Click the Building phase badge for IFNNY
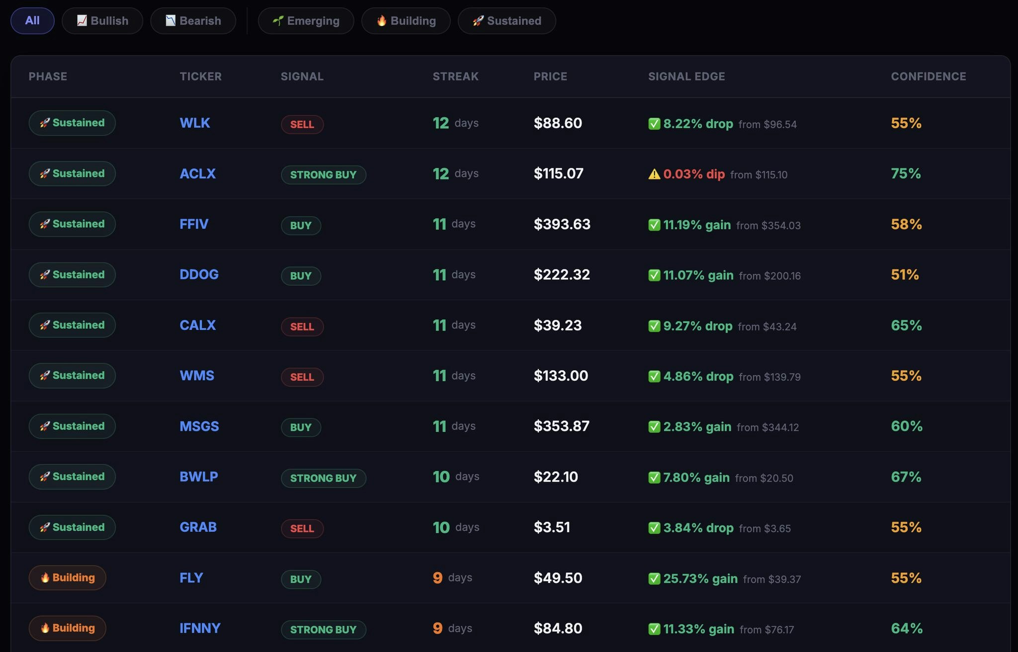The height and width of the screenshot is (652, 1018). [68, 628]
